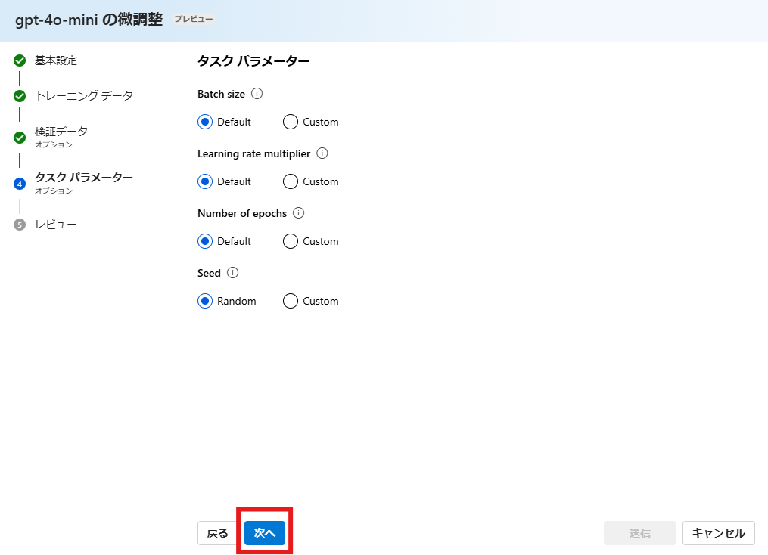Open the Seed info icon
Viewport: 768px width, 555px height.
coord(232,273)
